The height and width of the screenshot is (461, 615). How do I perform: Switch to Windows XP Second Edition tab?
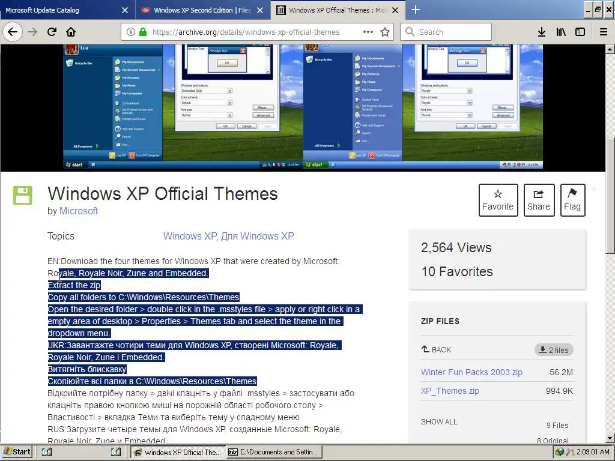203,10
